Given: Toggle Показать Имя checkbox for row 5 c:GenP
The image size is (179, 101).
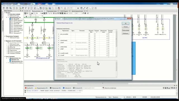Looking at the screenshot, I should (89, 43).
